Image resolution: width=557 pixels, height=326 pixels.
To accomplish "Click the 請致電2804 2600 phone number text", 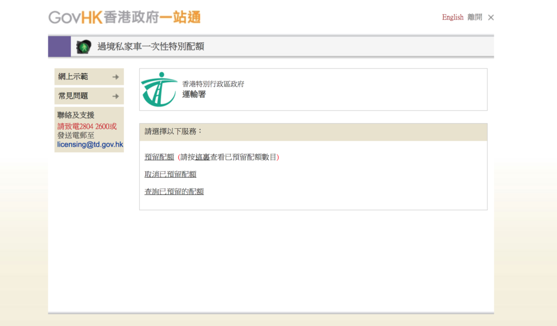I will pos(86,127).
